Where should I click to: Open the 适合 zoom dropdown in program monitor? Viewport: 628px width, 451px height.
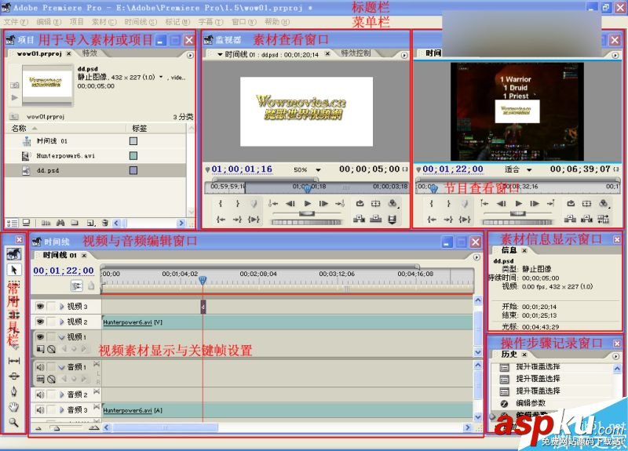click(x=529, y=170)
